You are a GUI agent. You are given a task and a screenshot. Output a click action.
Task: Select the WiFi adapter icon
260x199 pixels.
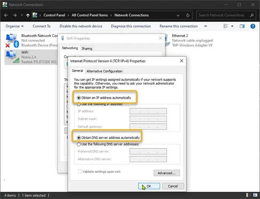[12, 57]
